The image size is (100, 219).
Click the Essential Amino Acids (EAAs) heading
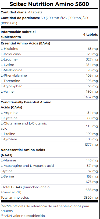coord(25,43)
